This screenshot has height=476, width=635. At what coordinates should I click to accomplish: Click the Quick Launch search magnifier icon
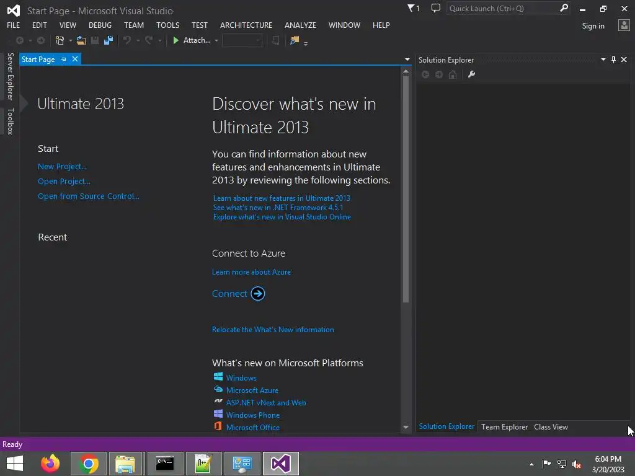[564, 8]
